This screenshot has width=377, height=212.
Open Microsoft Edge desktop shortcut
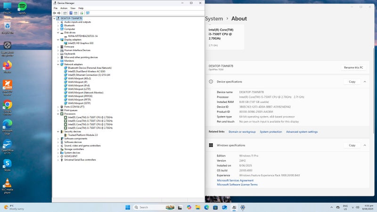(x=8, y=127)
